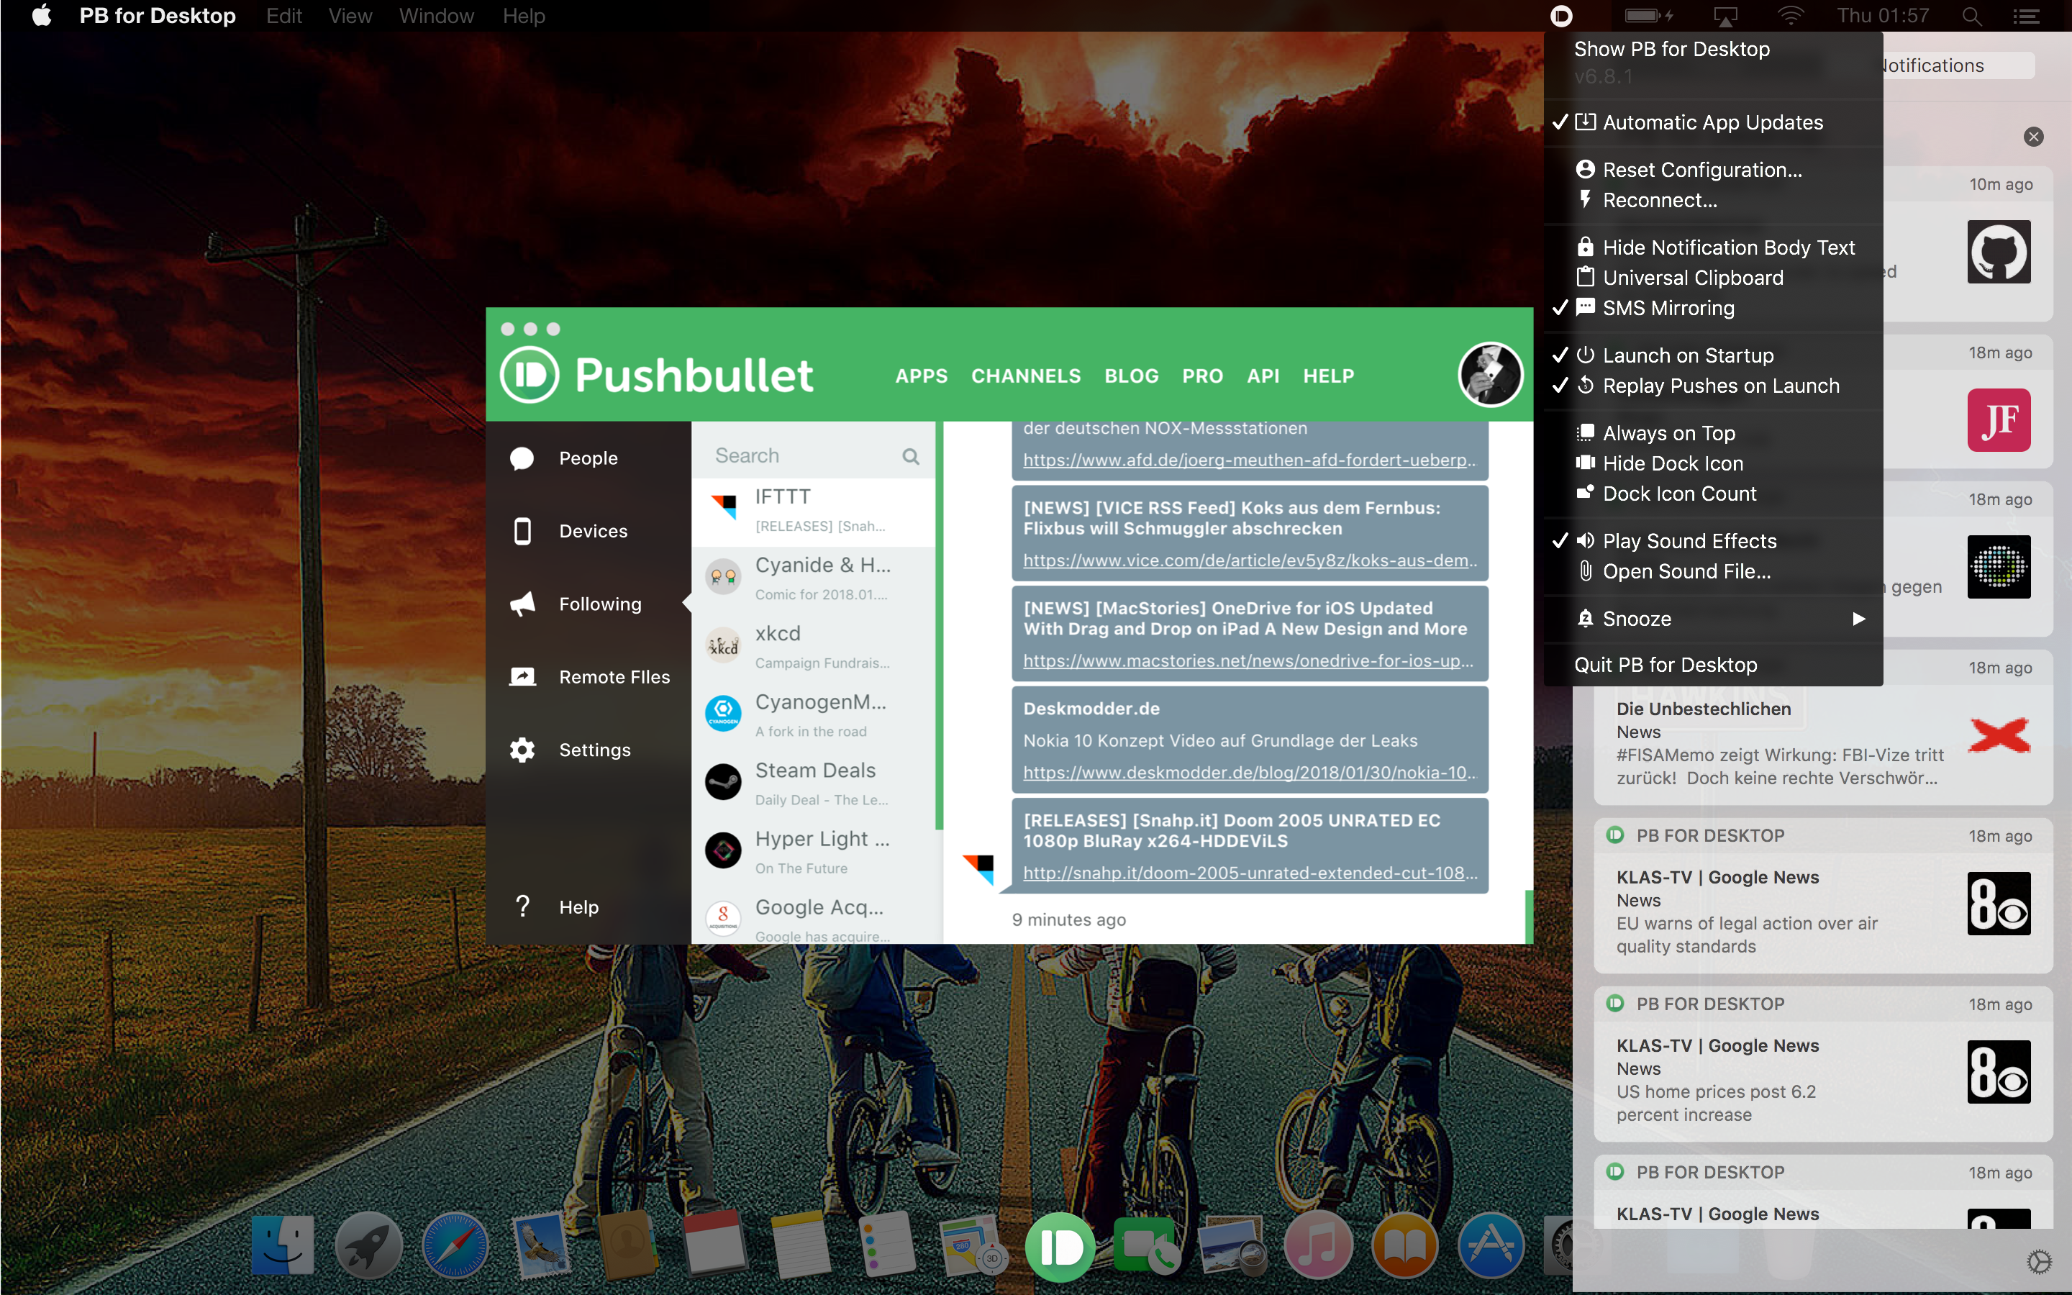Choose Quit PB for Desktop
2072x1295 pixels.
(x=1666, y=665)
